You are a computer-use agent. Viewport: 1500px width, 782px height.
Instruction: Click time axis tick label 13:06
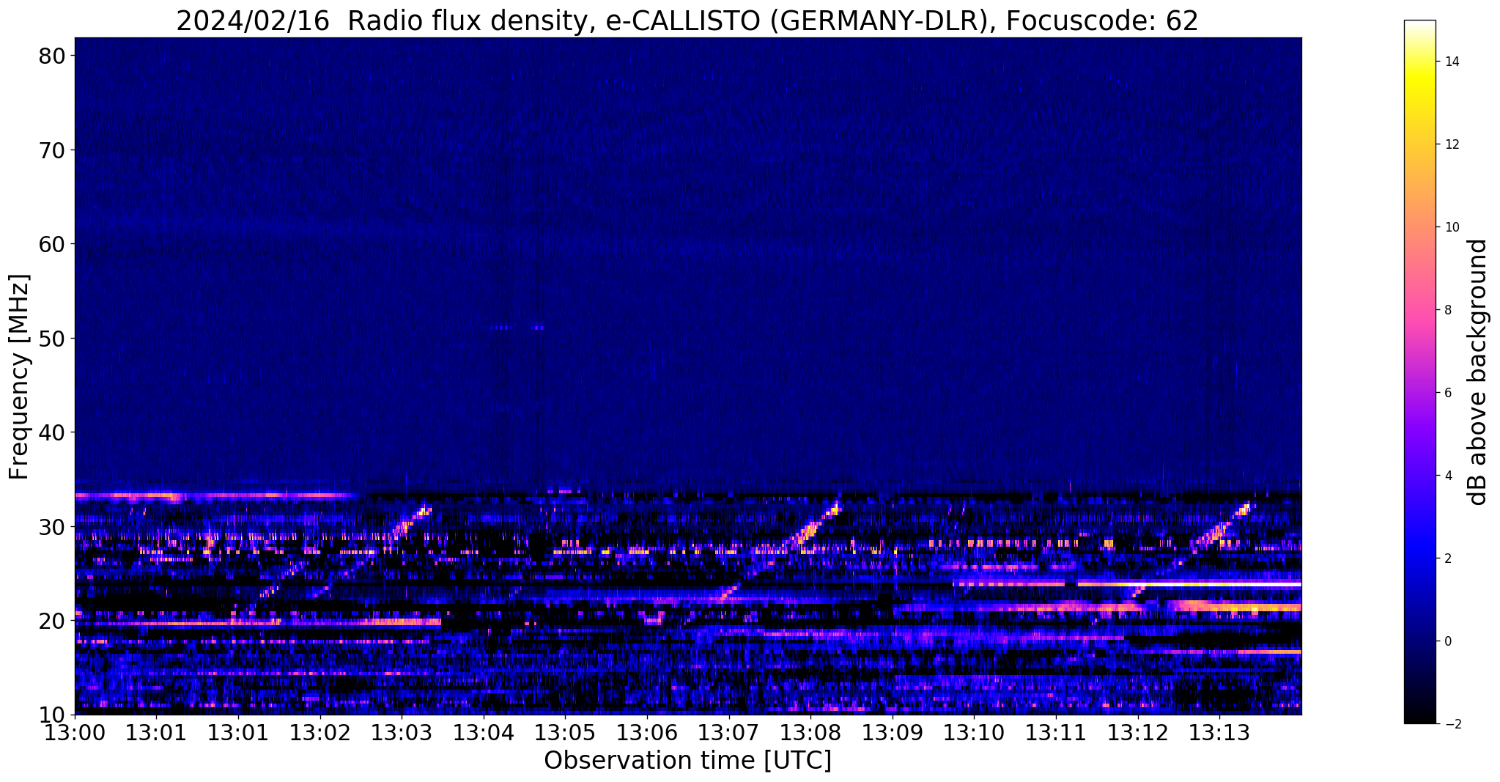(x=647, y=732)
